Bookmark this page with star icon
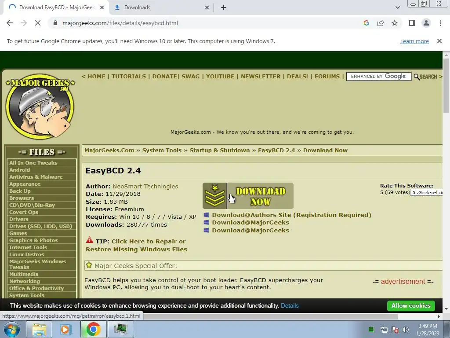 tap(395, 23)
